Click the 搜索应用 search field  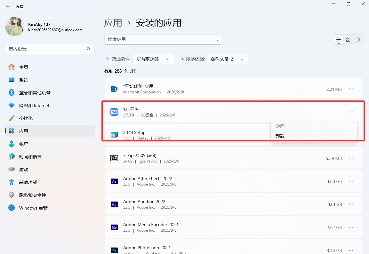click(x=158, y=39)
